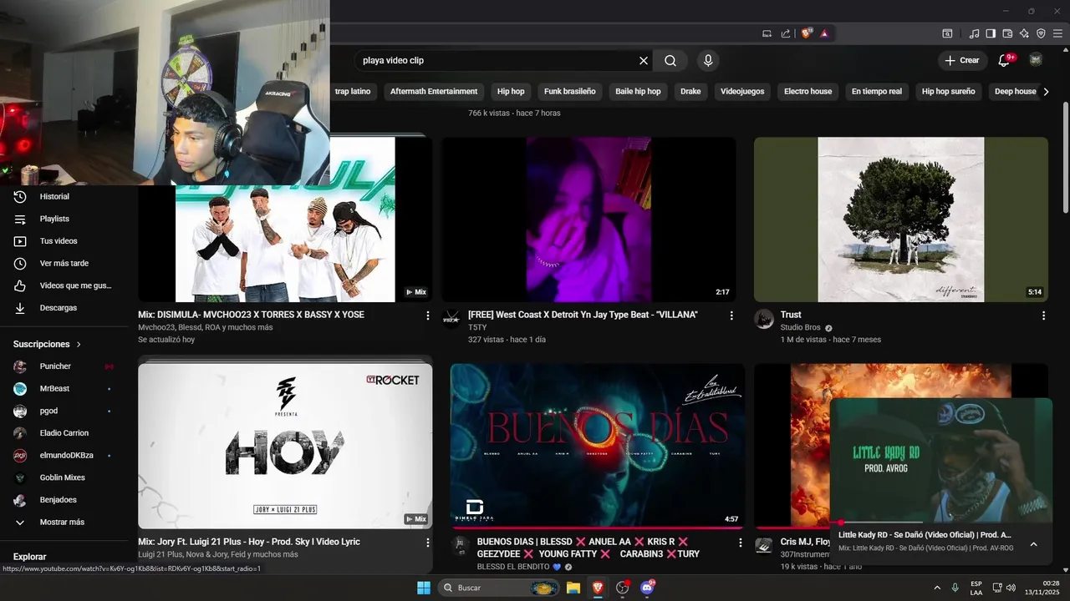Expand the Little Kady RD miniplayer chevron
1070x601 pixels.
pyautogui.click(x=1033, y=544)
